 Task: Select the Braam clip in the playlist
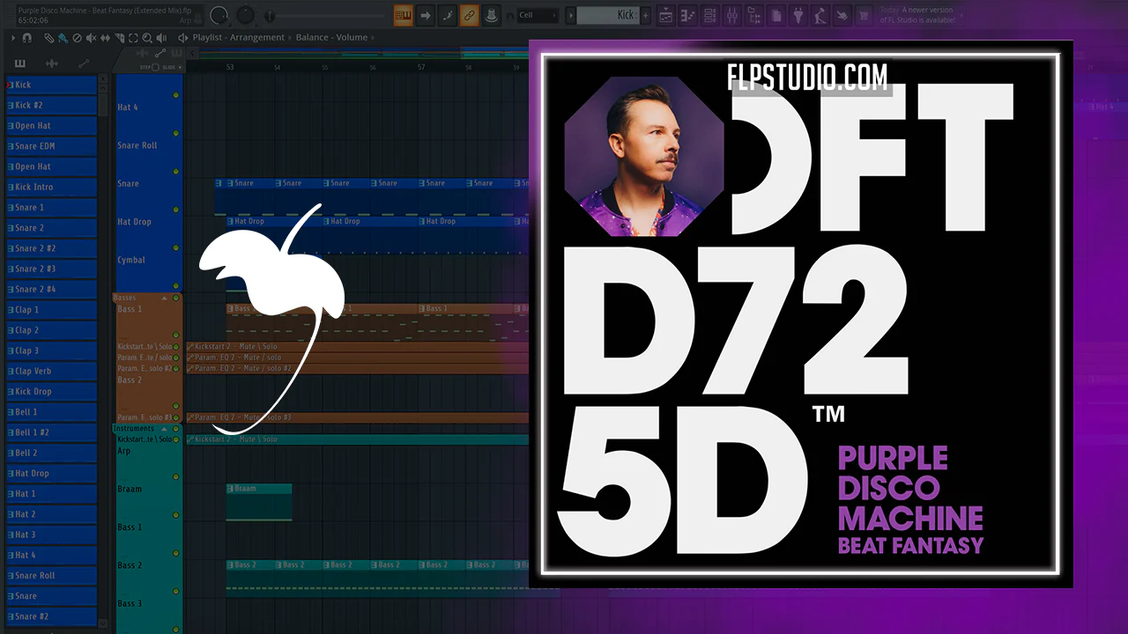pos(259,502)
